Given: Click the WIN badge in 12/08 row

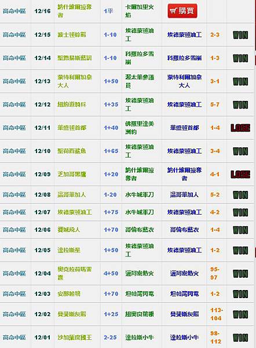Looking at the screenshot, I should click(240, 195).
